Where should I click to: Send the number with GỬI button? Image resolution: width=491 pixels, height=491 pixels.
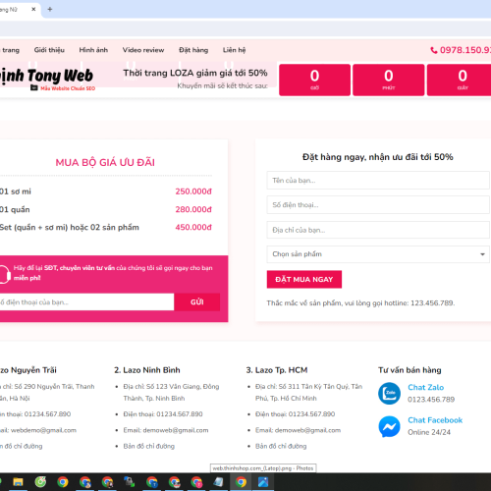[197, 301]
